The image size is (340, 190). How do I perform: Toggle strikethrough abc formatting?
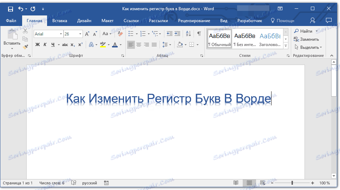point(65,45)
